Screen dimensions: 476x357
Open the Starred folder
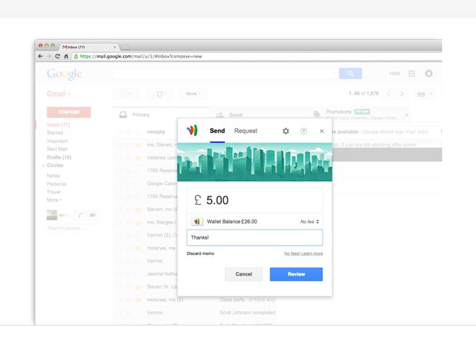click(55, 133)
